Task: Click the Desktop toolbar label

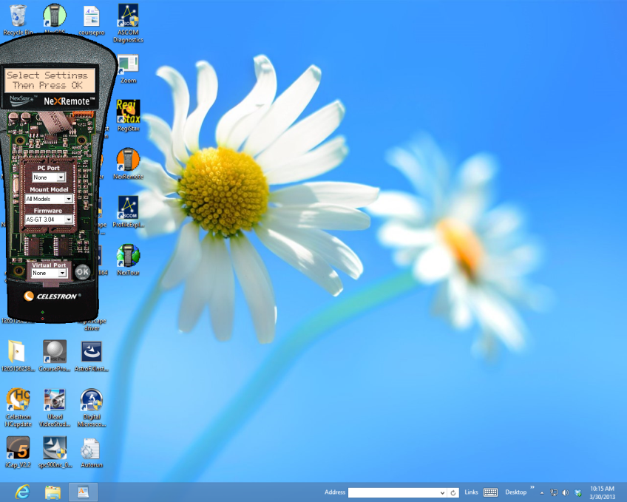Action: [515, 492]
